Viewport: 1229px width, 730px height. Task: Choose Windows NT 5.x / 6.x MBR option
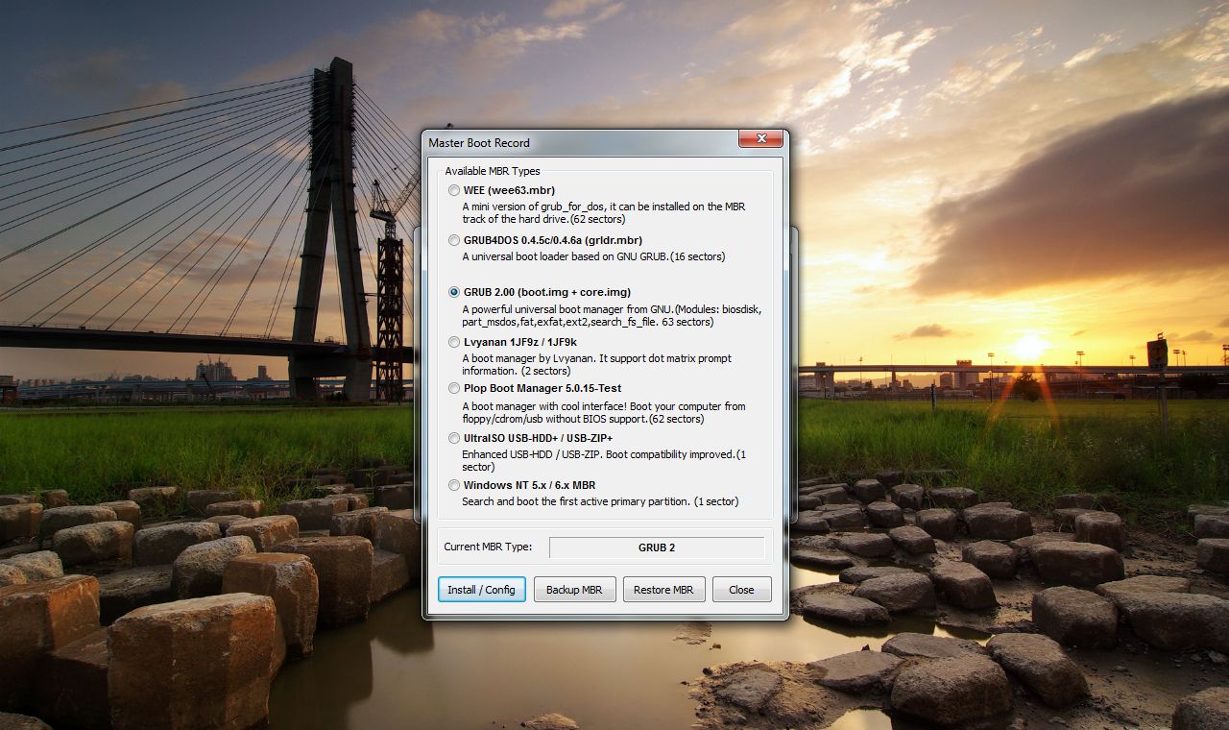click(x=522, y=485)
